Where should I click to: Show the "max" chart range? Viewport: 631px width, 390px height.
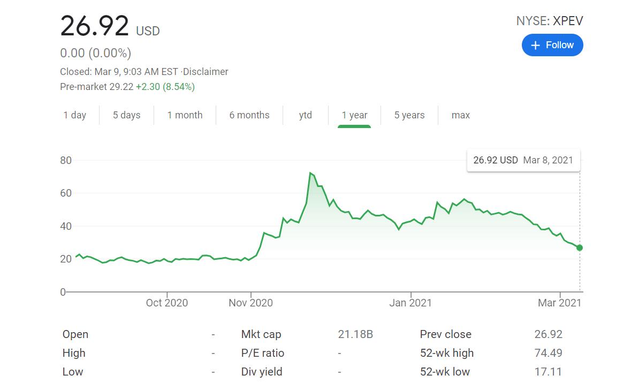point(460,115)
